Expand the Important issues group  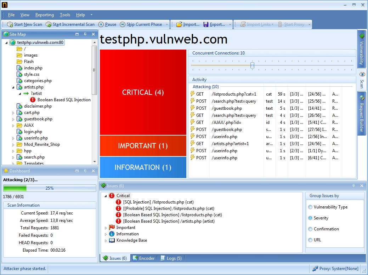coord(106,228)
